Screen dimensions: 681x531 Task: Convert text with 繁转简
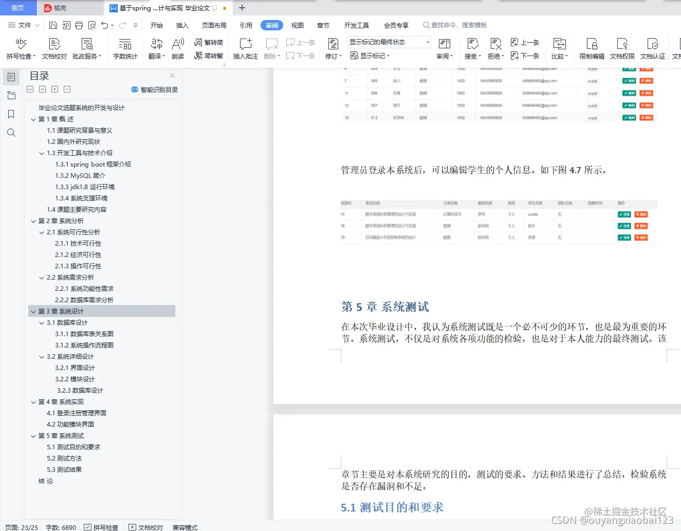[209, 43]
